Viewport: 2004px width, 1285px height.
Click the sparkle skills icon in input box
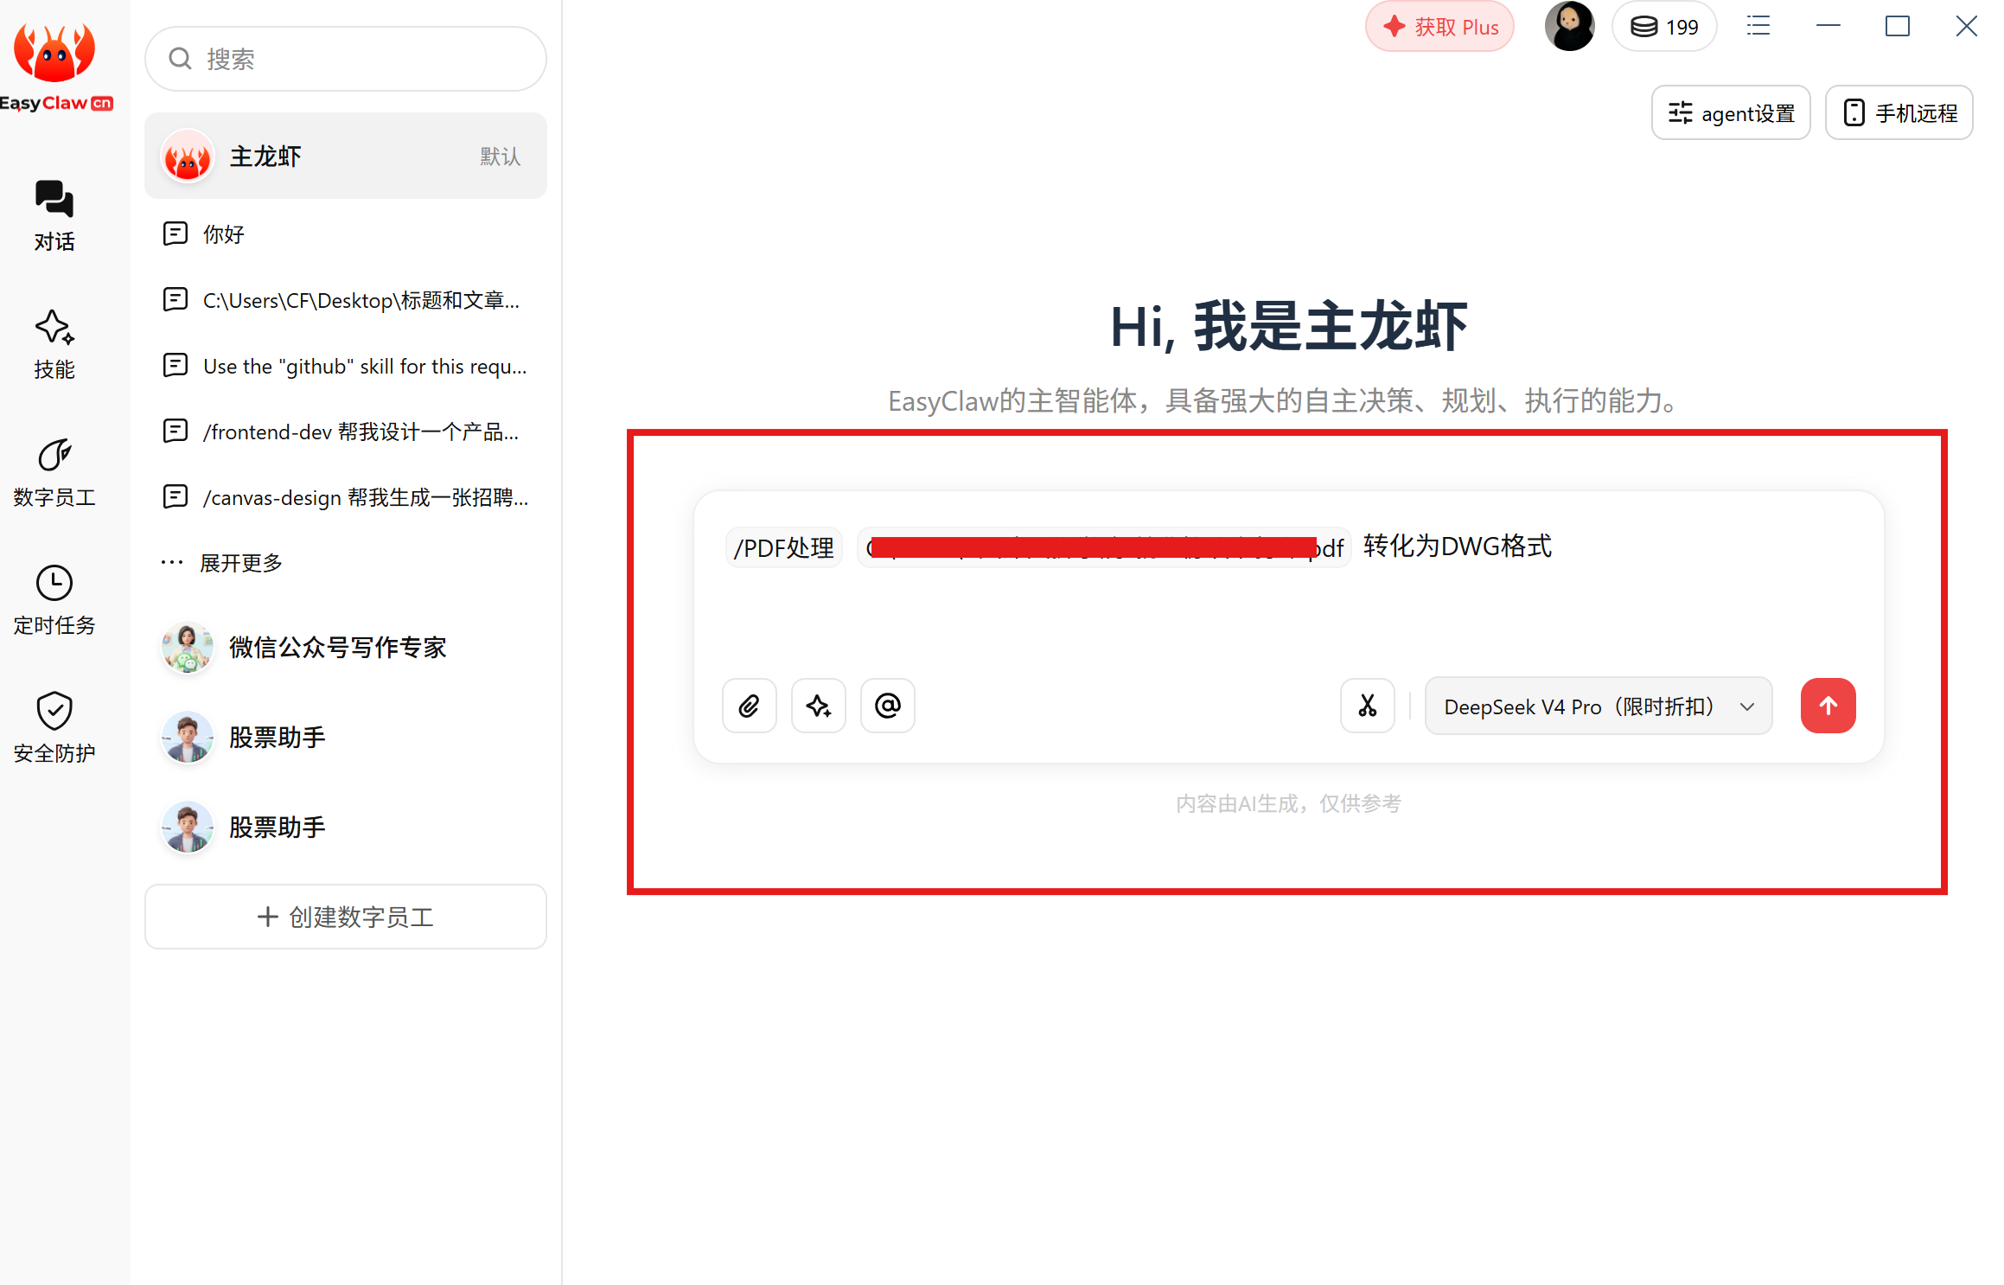(818, 706)
